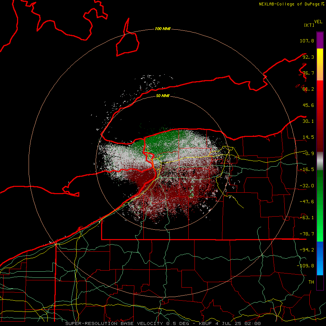Click the 92.3 velocity scale value
This screenshot has width=326, height=326.
pyautogui.click(x=308, y=57)
